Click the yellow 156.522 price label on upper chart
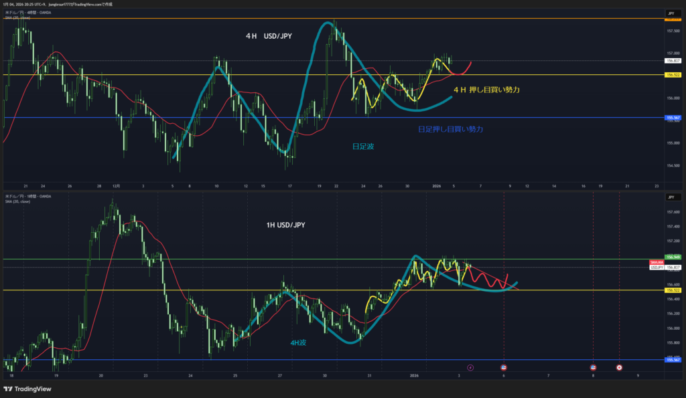Image resolution: width=686 pixels, height=398 pixels. tap(673, 75)
